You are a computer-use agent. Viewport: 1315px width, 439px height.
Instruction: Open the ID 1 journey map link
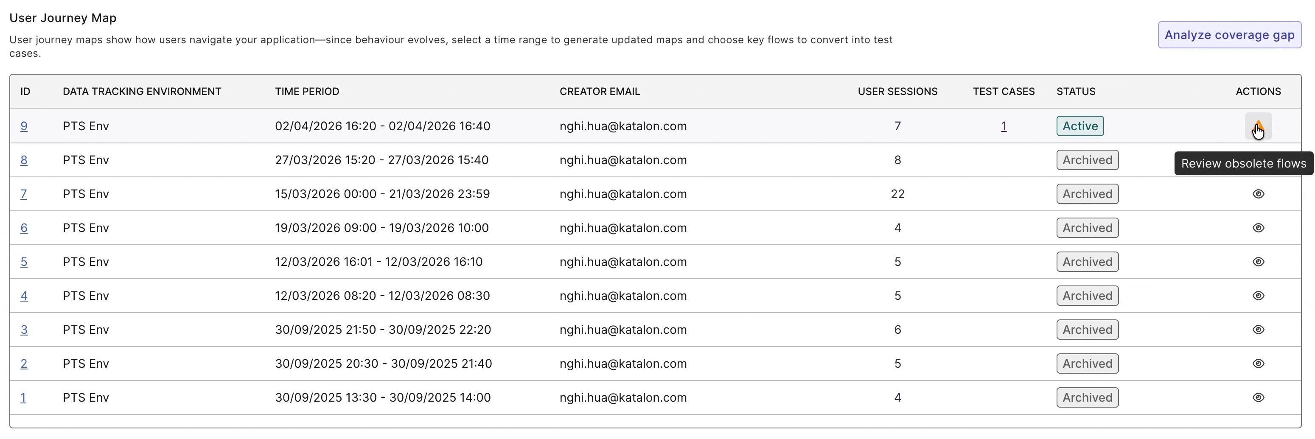coord(23,398)
